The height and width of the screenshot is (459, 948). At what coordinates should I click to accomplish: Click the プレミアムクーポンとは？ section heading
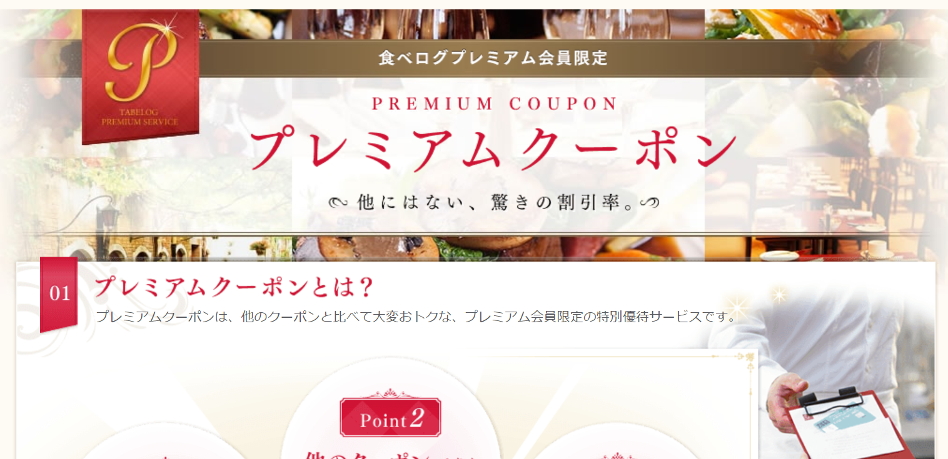tap(234, 287)
